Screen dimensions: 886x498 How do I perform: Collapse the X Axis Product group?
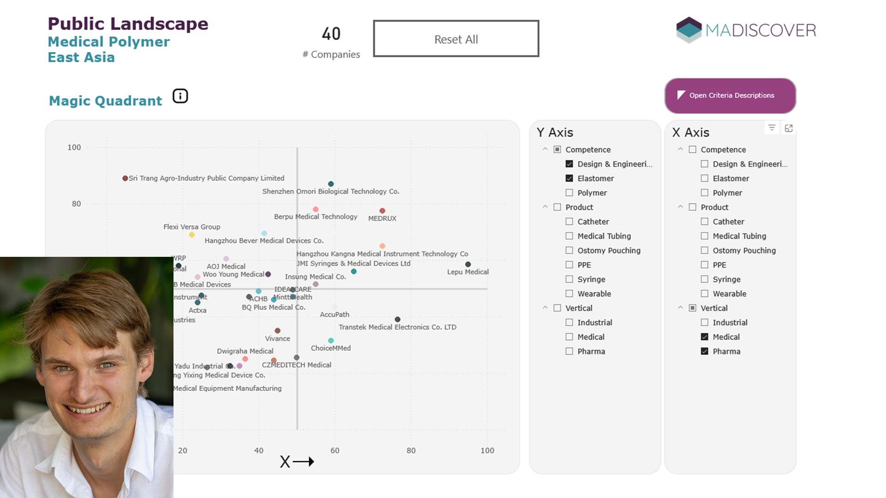click(x=680, y=207)
